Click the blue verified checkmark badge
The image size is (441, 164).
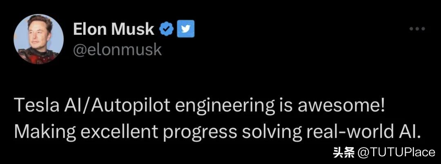point(167,29)
